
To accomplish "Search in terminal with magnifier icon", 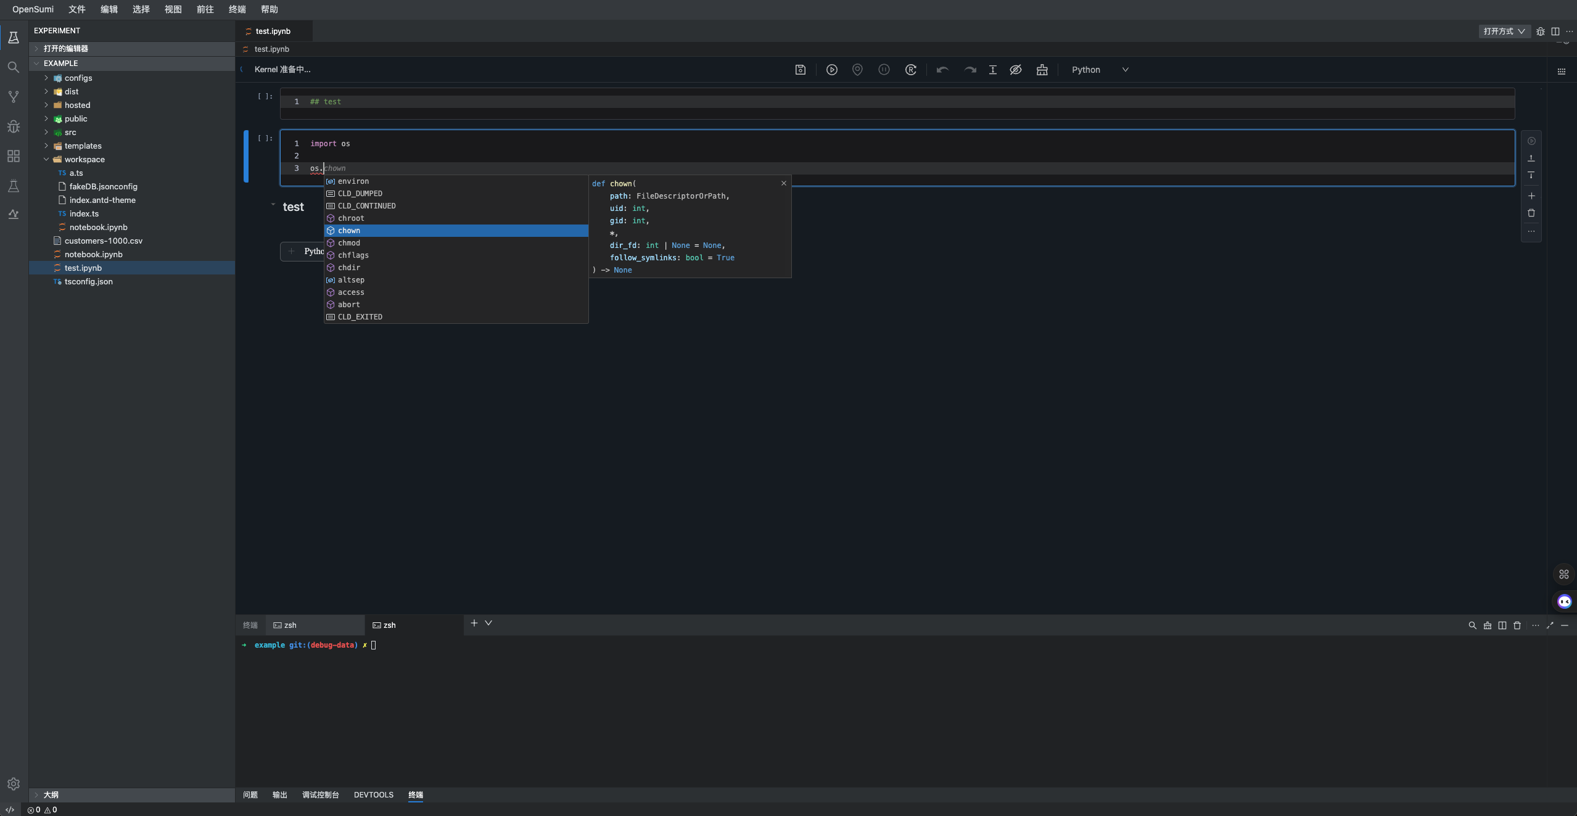I will [x=1473, y=625].
